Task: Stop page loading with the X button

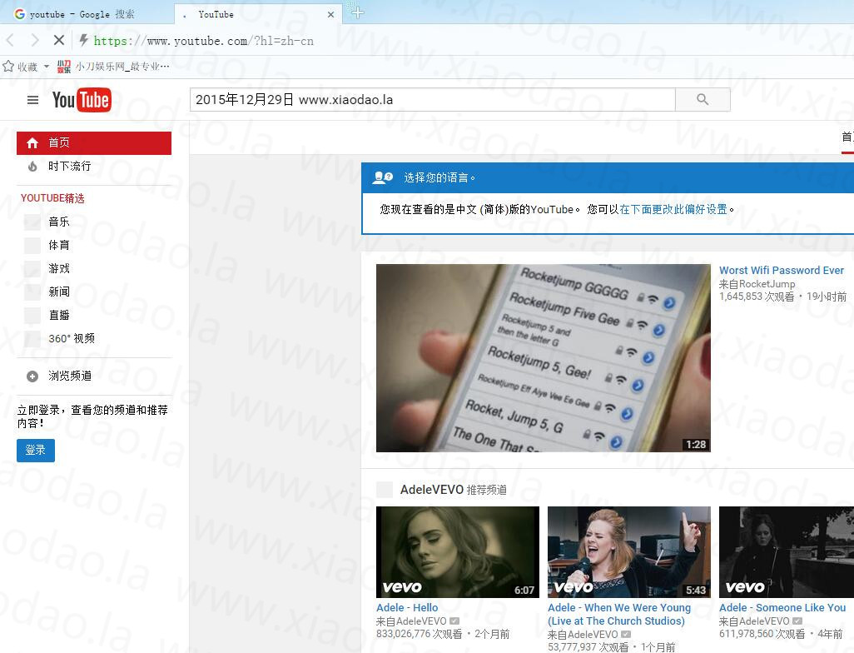Action: [59, 40]
